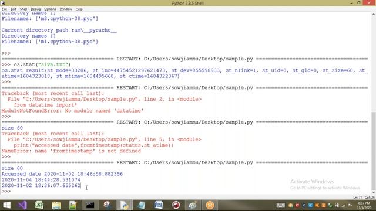Minimize the Python Shell window
376x211 pixels.
(x=351, y=3)
